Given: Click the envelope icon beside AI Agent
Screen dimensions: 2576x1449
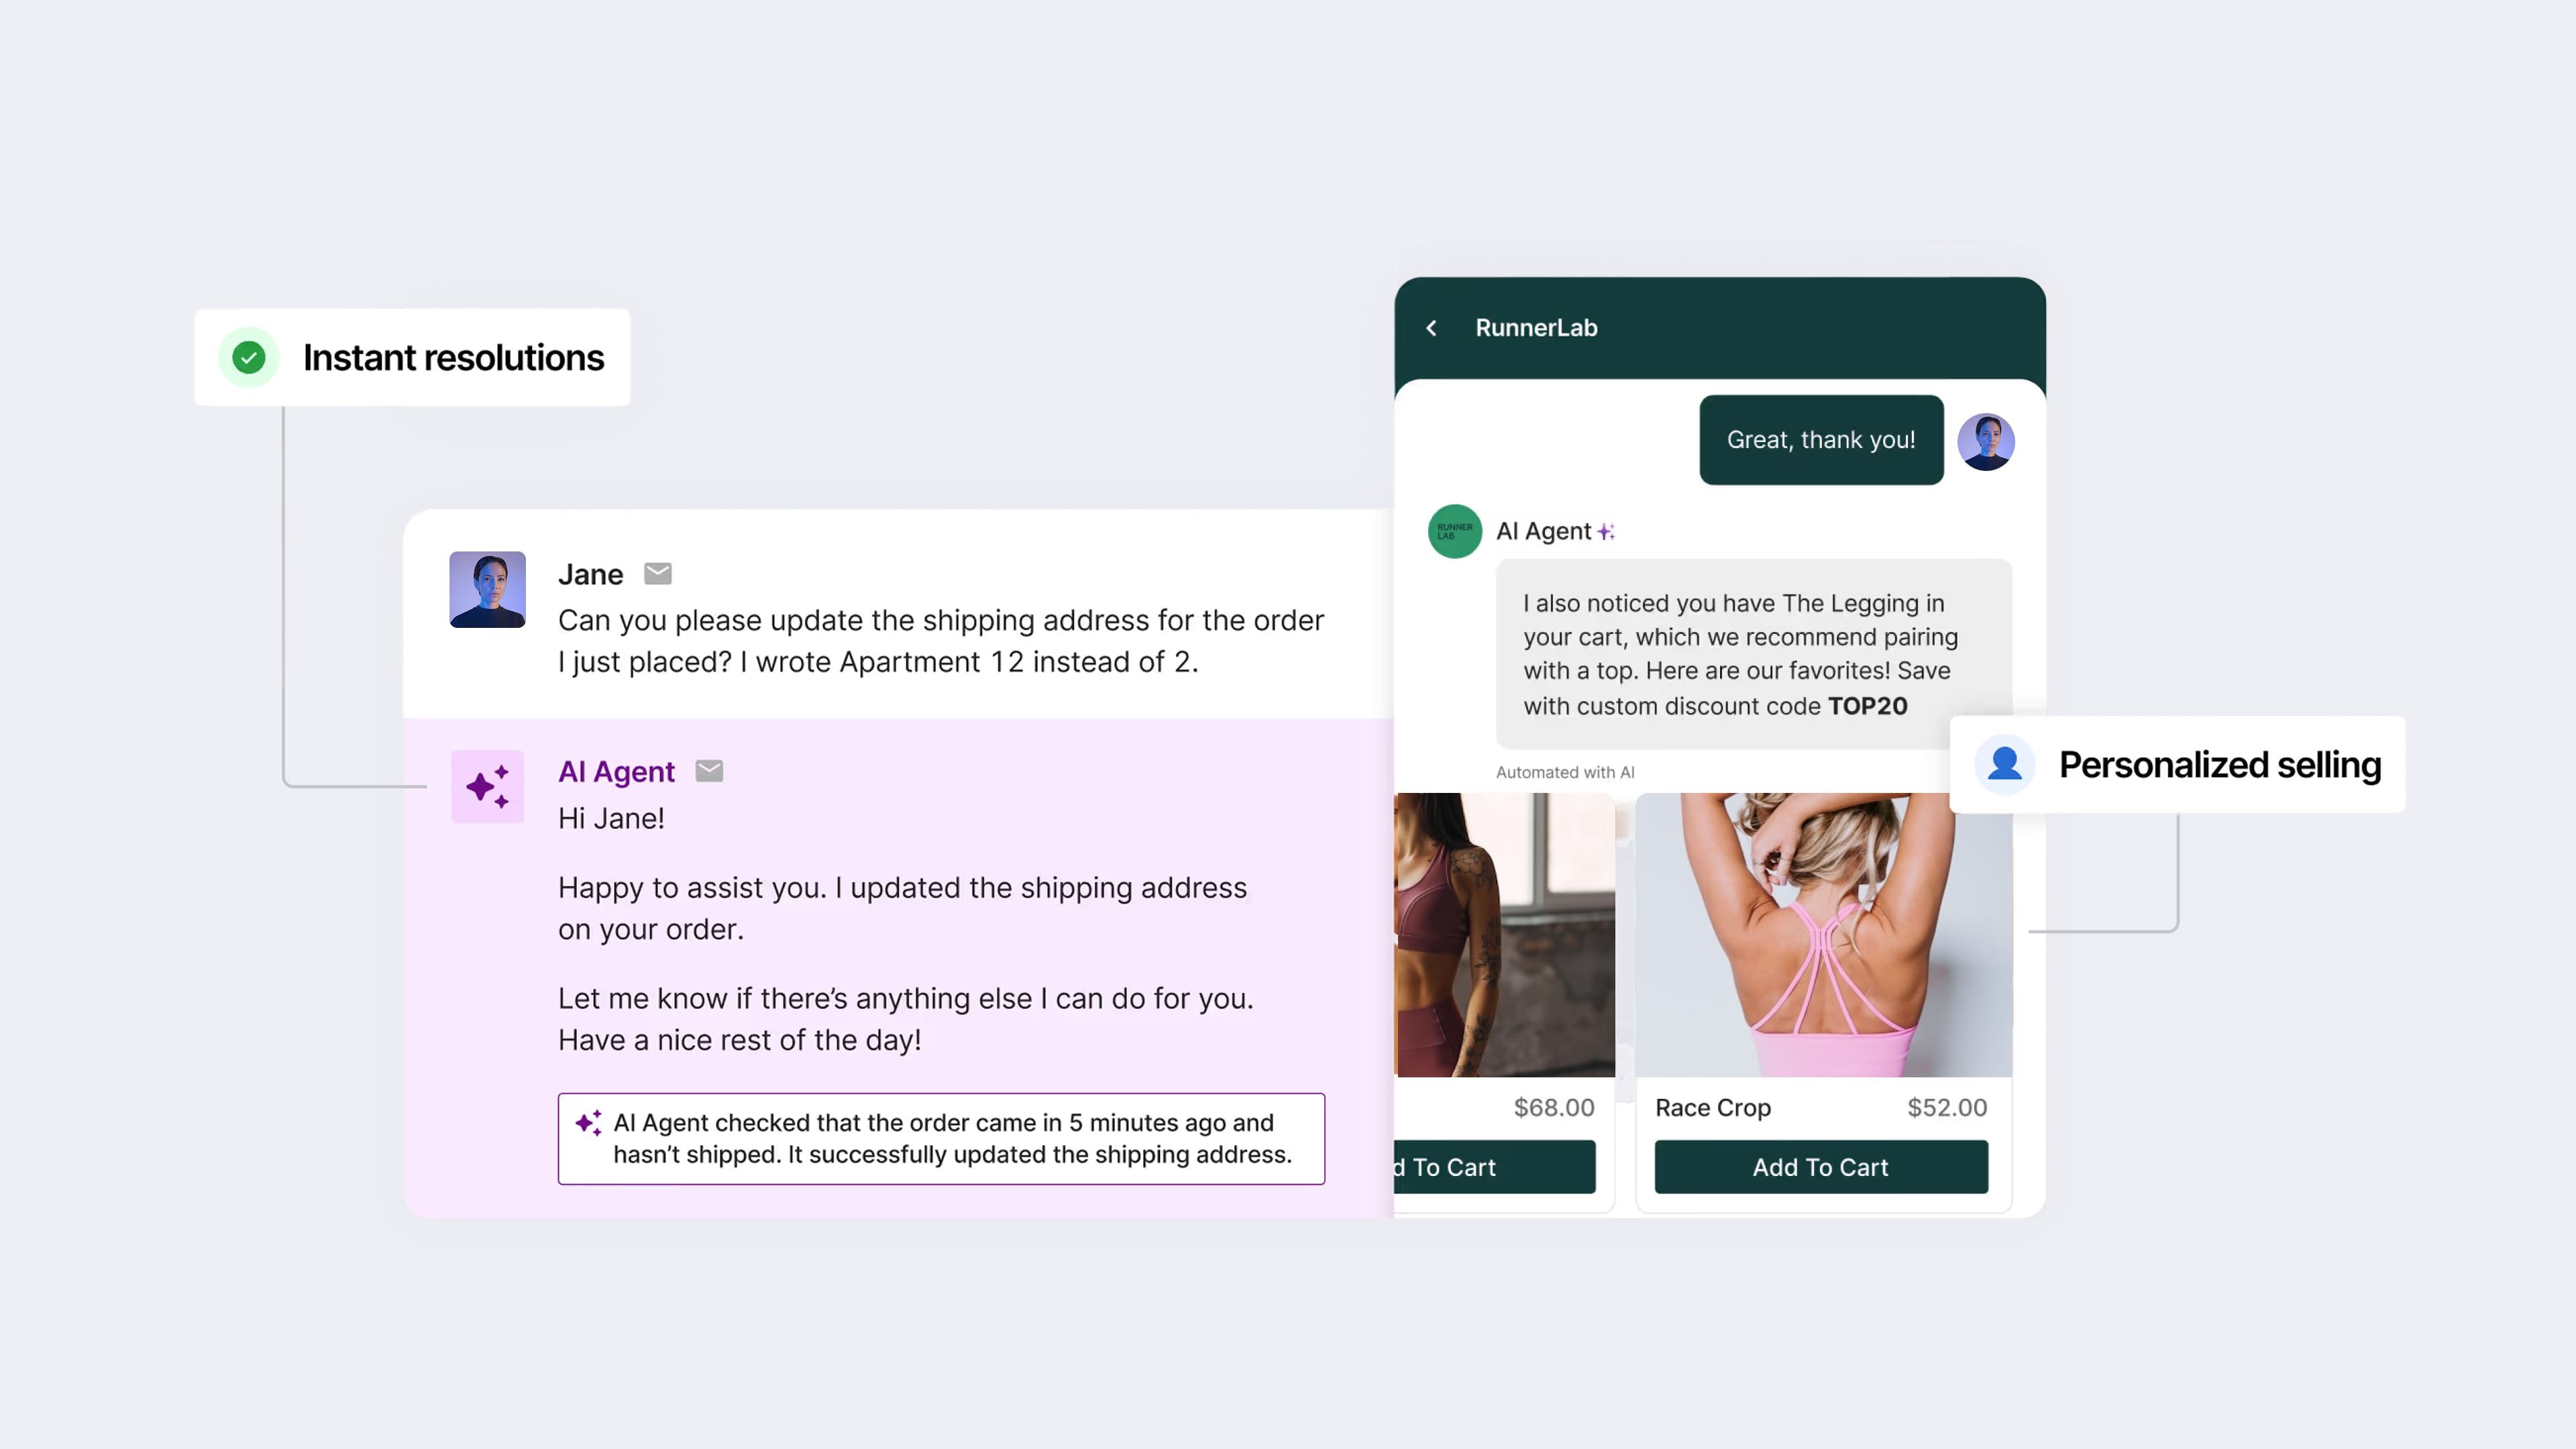Looking at the screenshot, I should coord(709,771).
